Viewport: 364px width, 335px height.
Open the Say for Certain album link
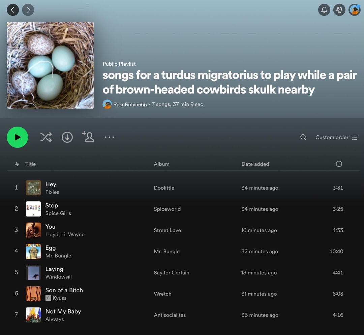tap(171, 273)
